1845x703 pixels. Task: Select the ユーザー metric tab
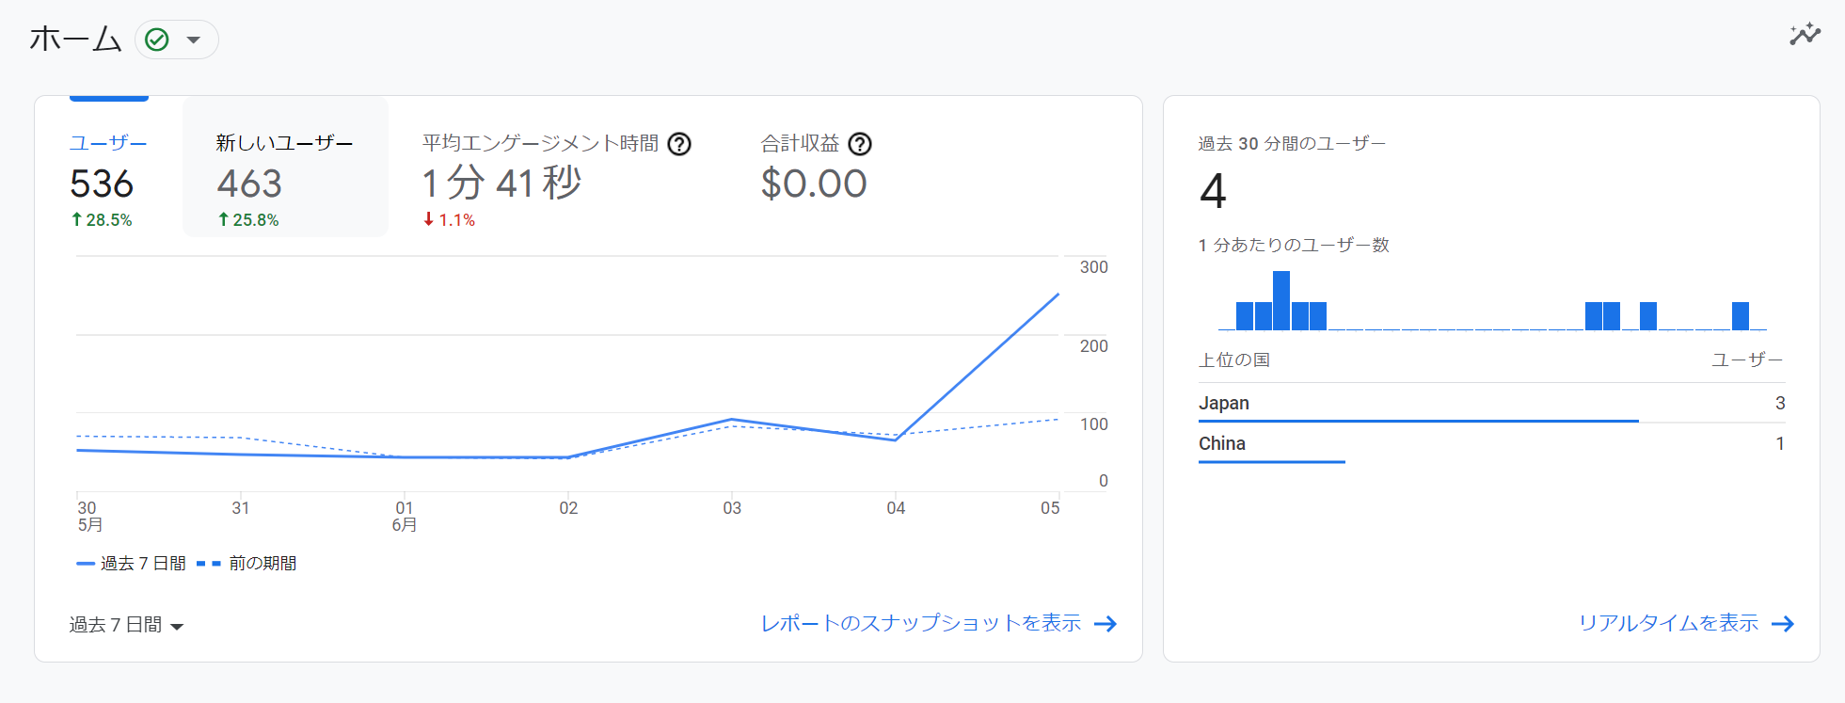[x=108, y=168]
